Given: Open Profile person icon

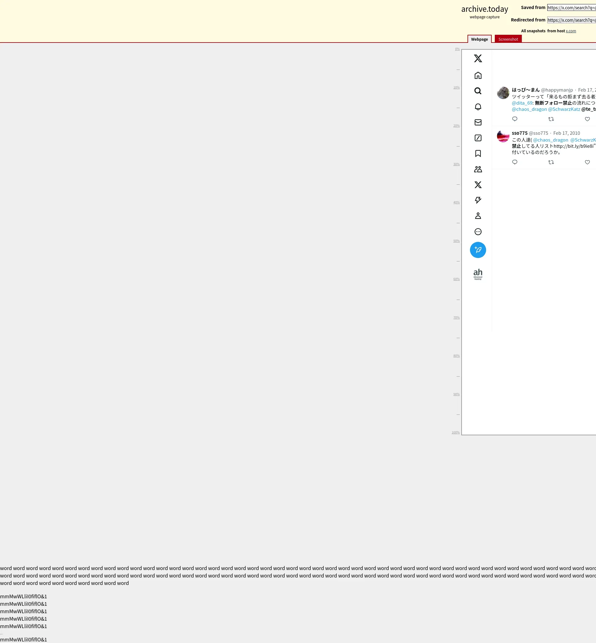Looking at the screenshot, I should pos(478,216).
